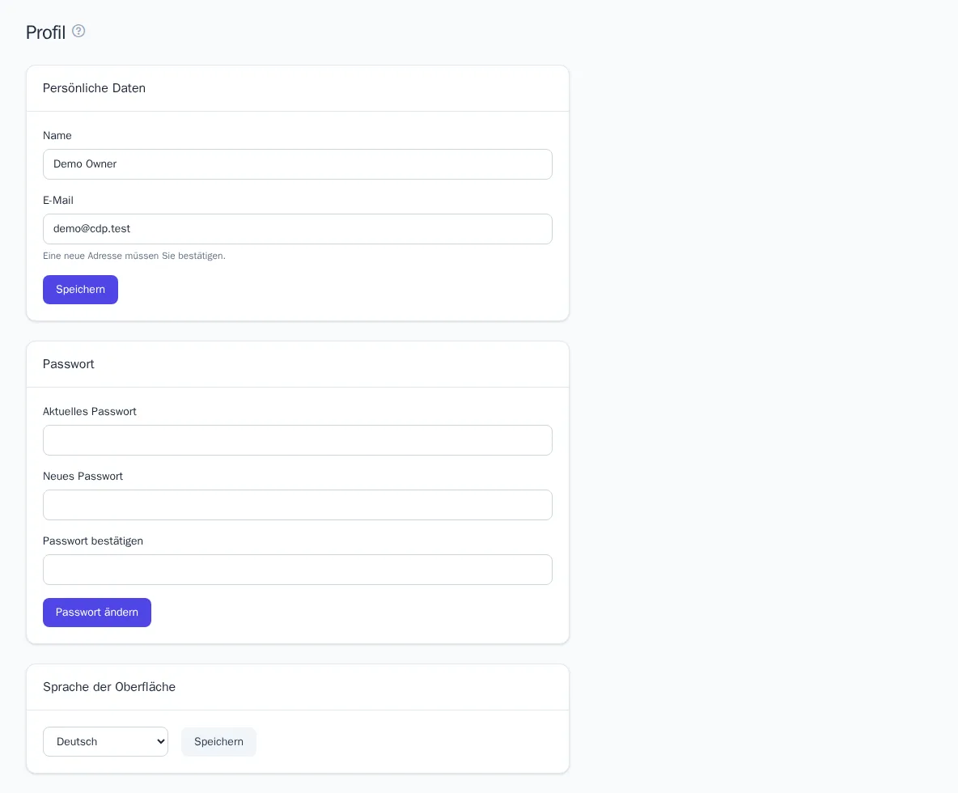This screenshot has height=793, width=958.
Task: Select the Sprache der Oberfläche header
Action: click(x=108, y=687)
